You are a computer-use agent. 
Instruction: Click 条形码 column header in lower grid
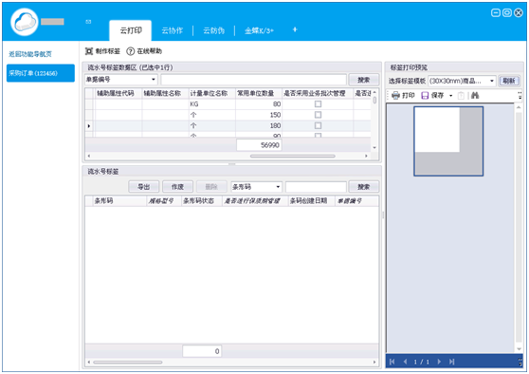click(119, 200)
